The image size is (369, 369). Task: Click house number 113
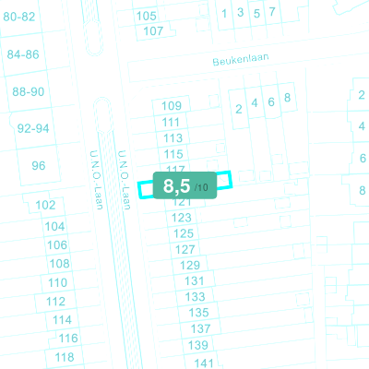[x=173, y=138]
